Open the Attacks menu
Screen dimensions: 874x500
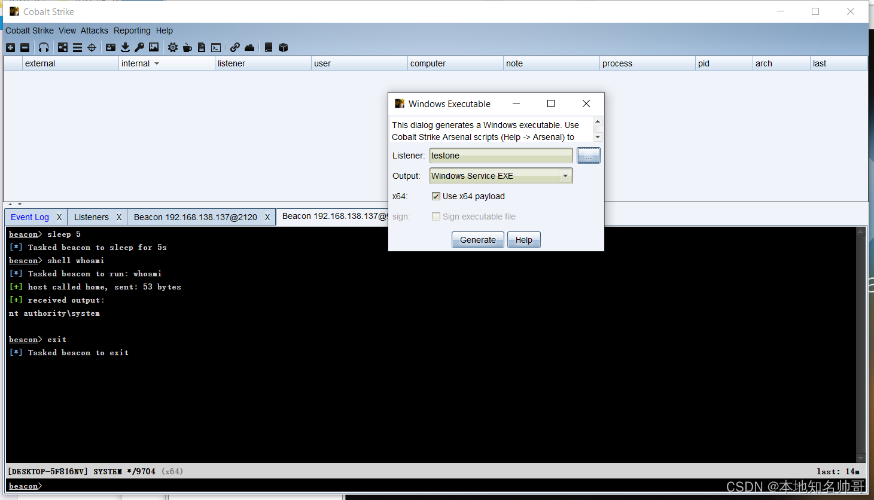pyautogui.click(x=95, y=31)
